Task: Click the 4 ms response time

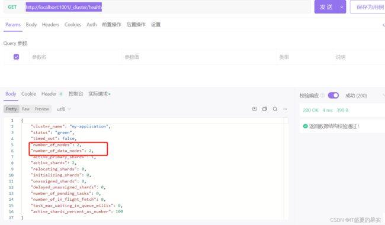Action: [x=328, y=110]
